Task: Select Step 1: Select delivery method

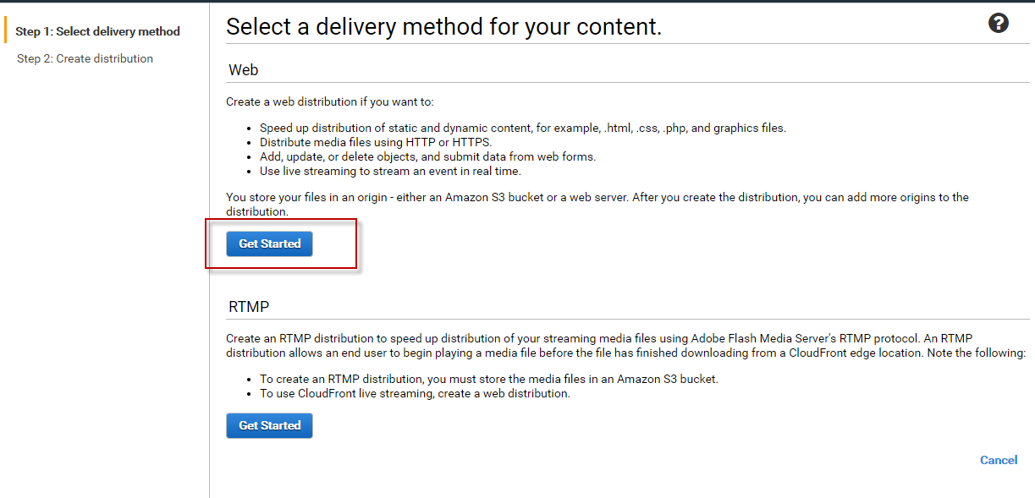Action: [97, 31]
